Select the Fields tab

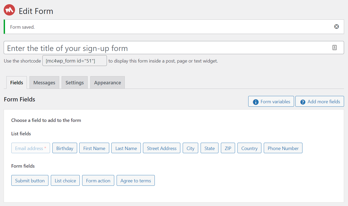pos(17,83)
